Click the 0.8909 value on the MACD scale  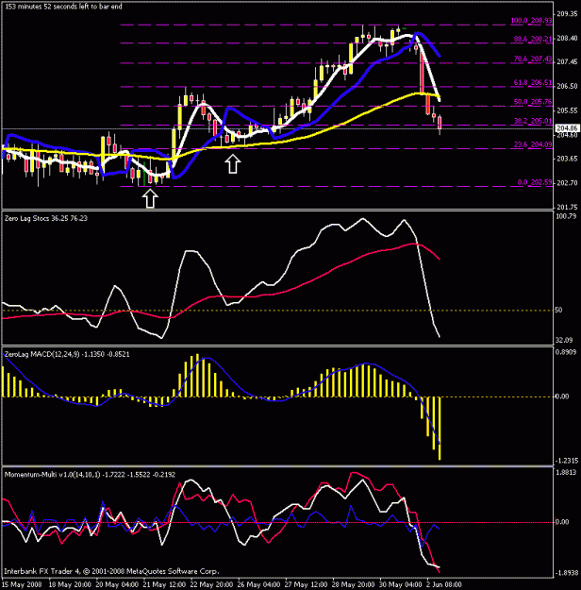(566, 352)
